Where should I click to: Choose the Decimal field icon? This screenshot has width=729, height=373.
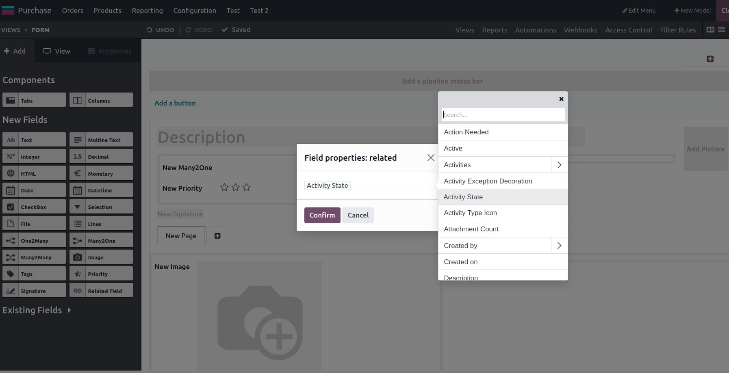point(78,156)
